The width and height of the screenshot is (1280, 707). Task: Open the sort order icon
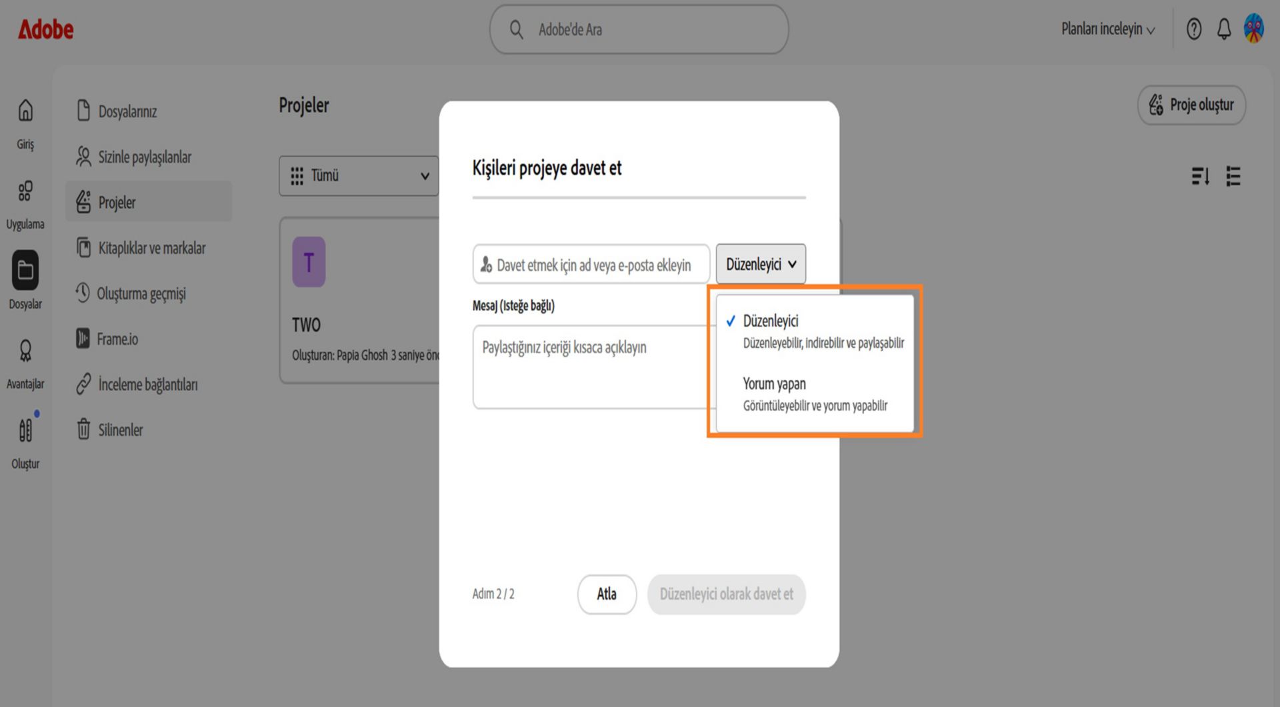[1200, 176]
